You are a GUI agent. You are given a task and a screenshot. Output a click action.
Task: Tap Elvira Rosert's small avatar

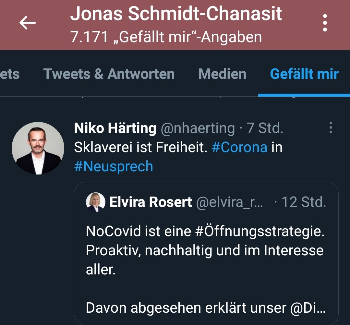[x=95, y=202]
